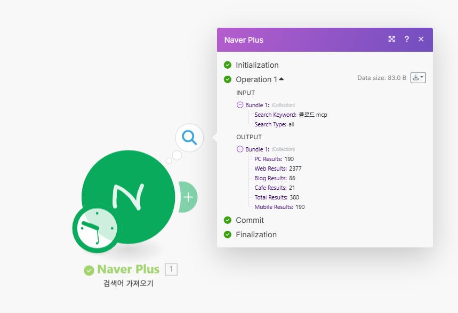Close the Naver Plus panel
The width and height of the screenshot is (458, 313).
tap(421, 39)
